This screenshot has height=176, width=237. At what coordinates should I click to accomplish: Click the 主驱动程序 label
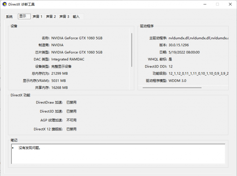[158, 38]
